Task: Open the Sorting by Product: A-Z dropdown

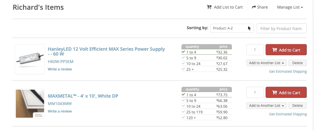Action: 232,28
